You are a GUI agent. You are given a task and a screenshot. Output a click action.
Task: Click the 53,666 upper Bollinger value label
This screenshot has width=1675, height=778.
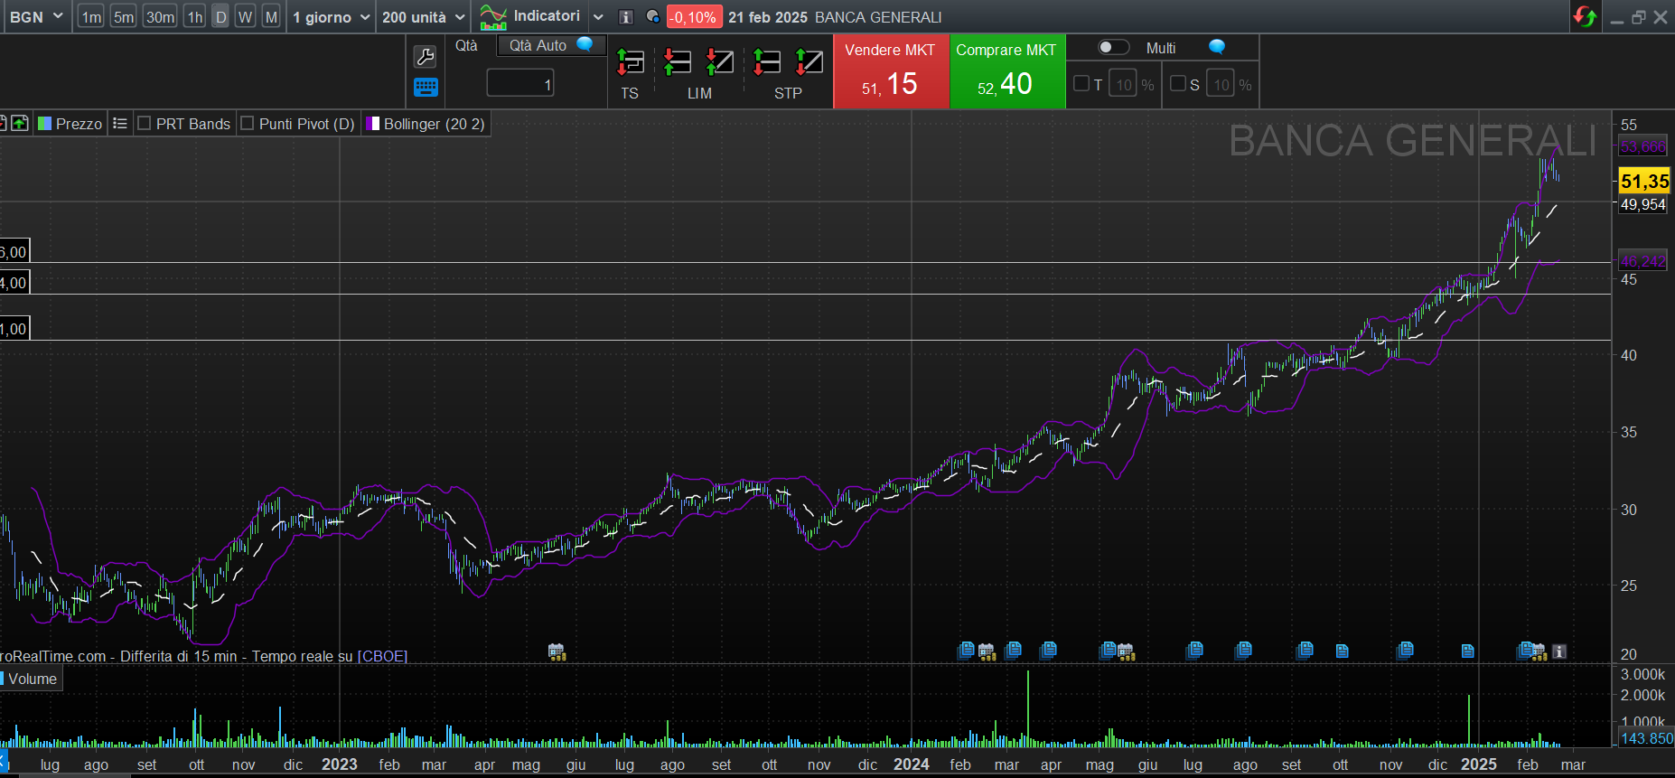tap(1642, 146)
